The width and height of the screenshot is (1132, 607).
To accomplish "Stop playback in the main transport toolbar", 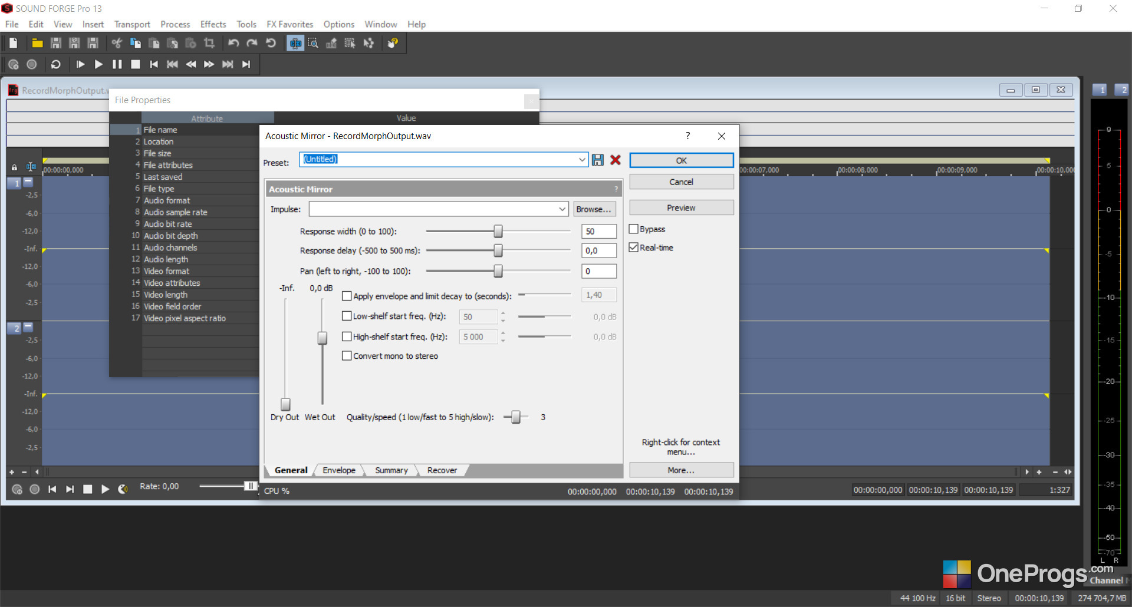I will 136,64.
